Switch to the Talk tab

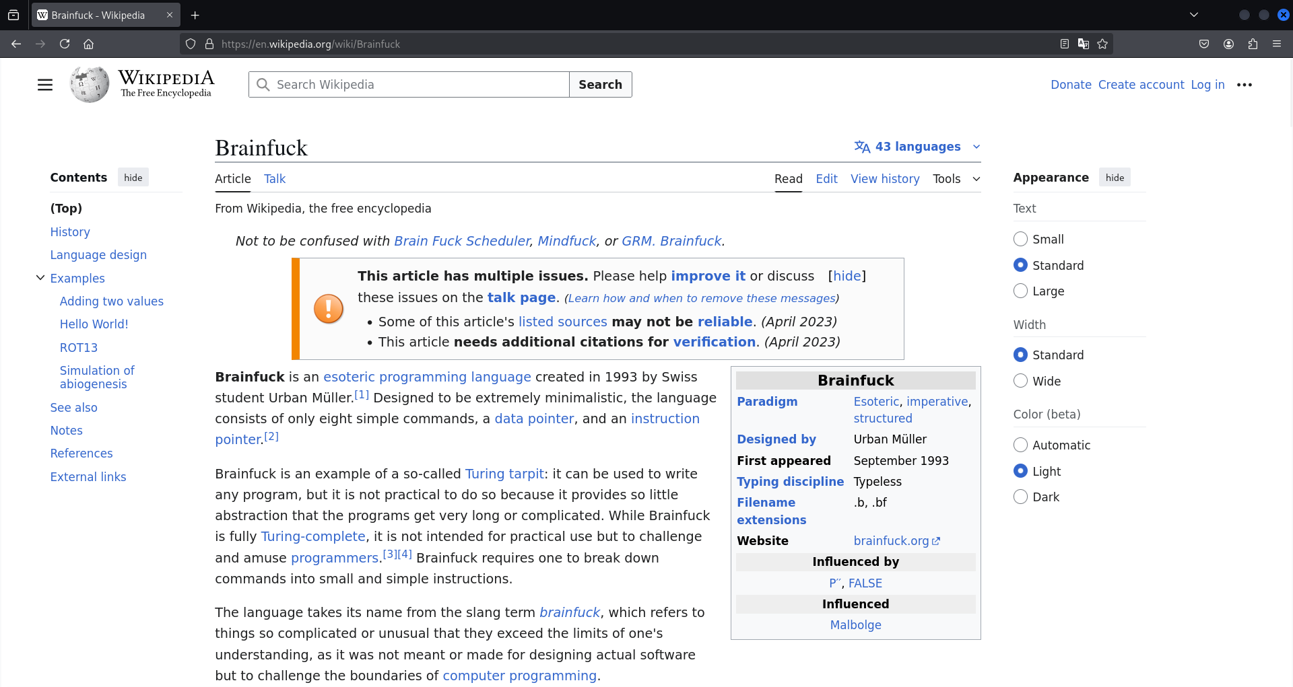[275, 179]
